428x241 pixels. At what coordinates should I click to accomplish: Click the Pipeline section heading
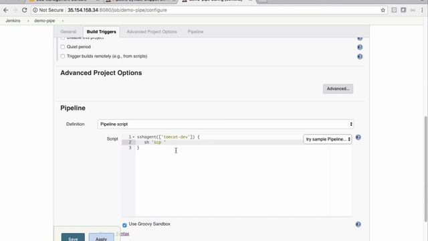coord(73,108)
